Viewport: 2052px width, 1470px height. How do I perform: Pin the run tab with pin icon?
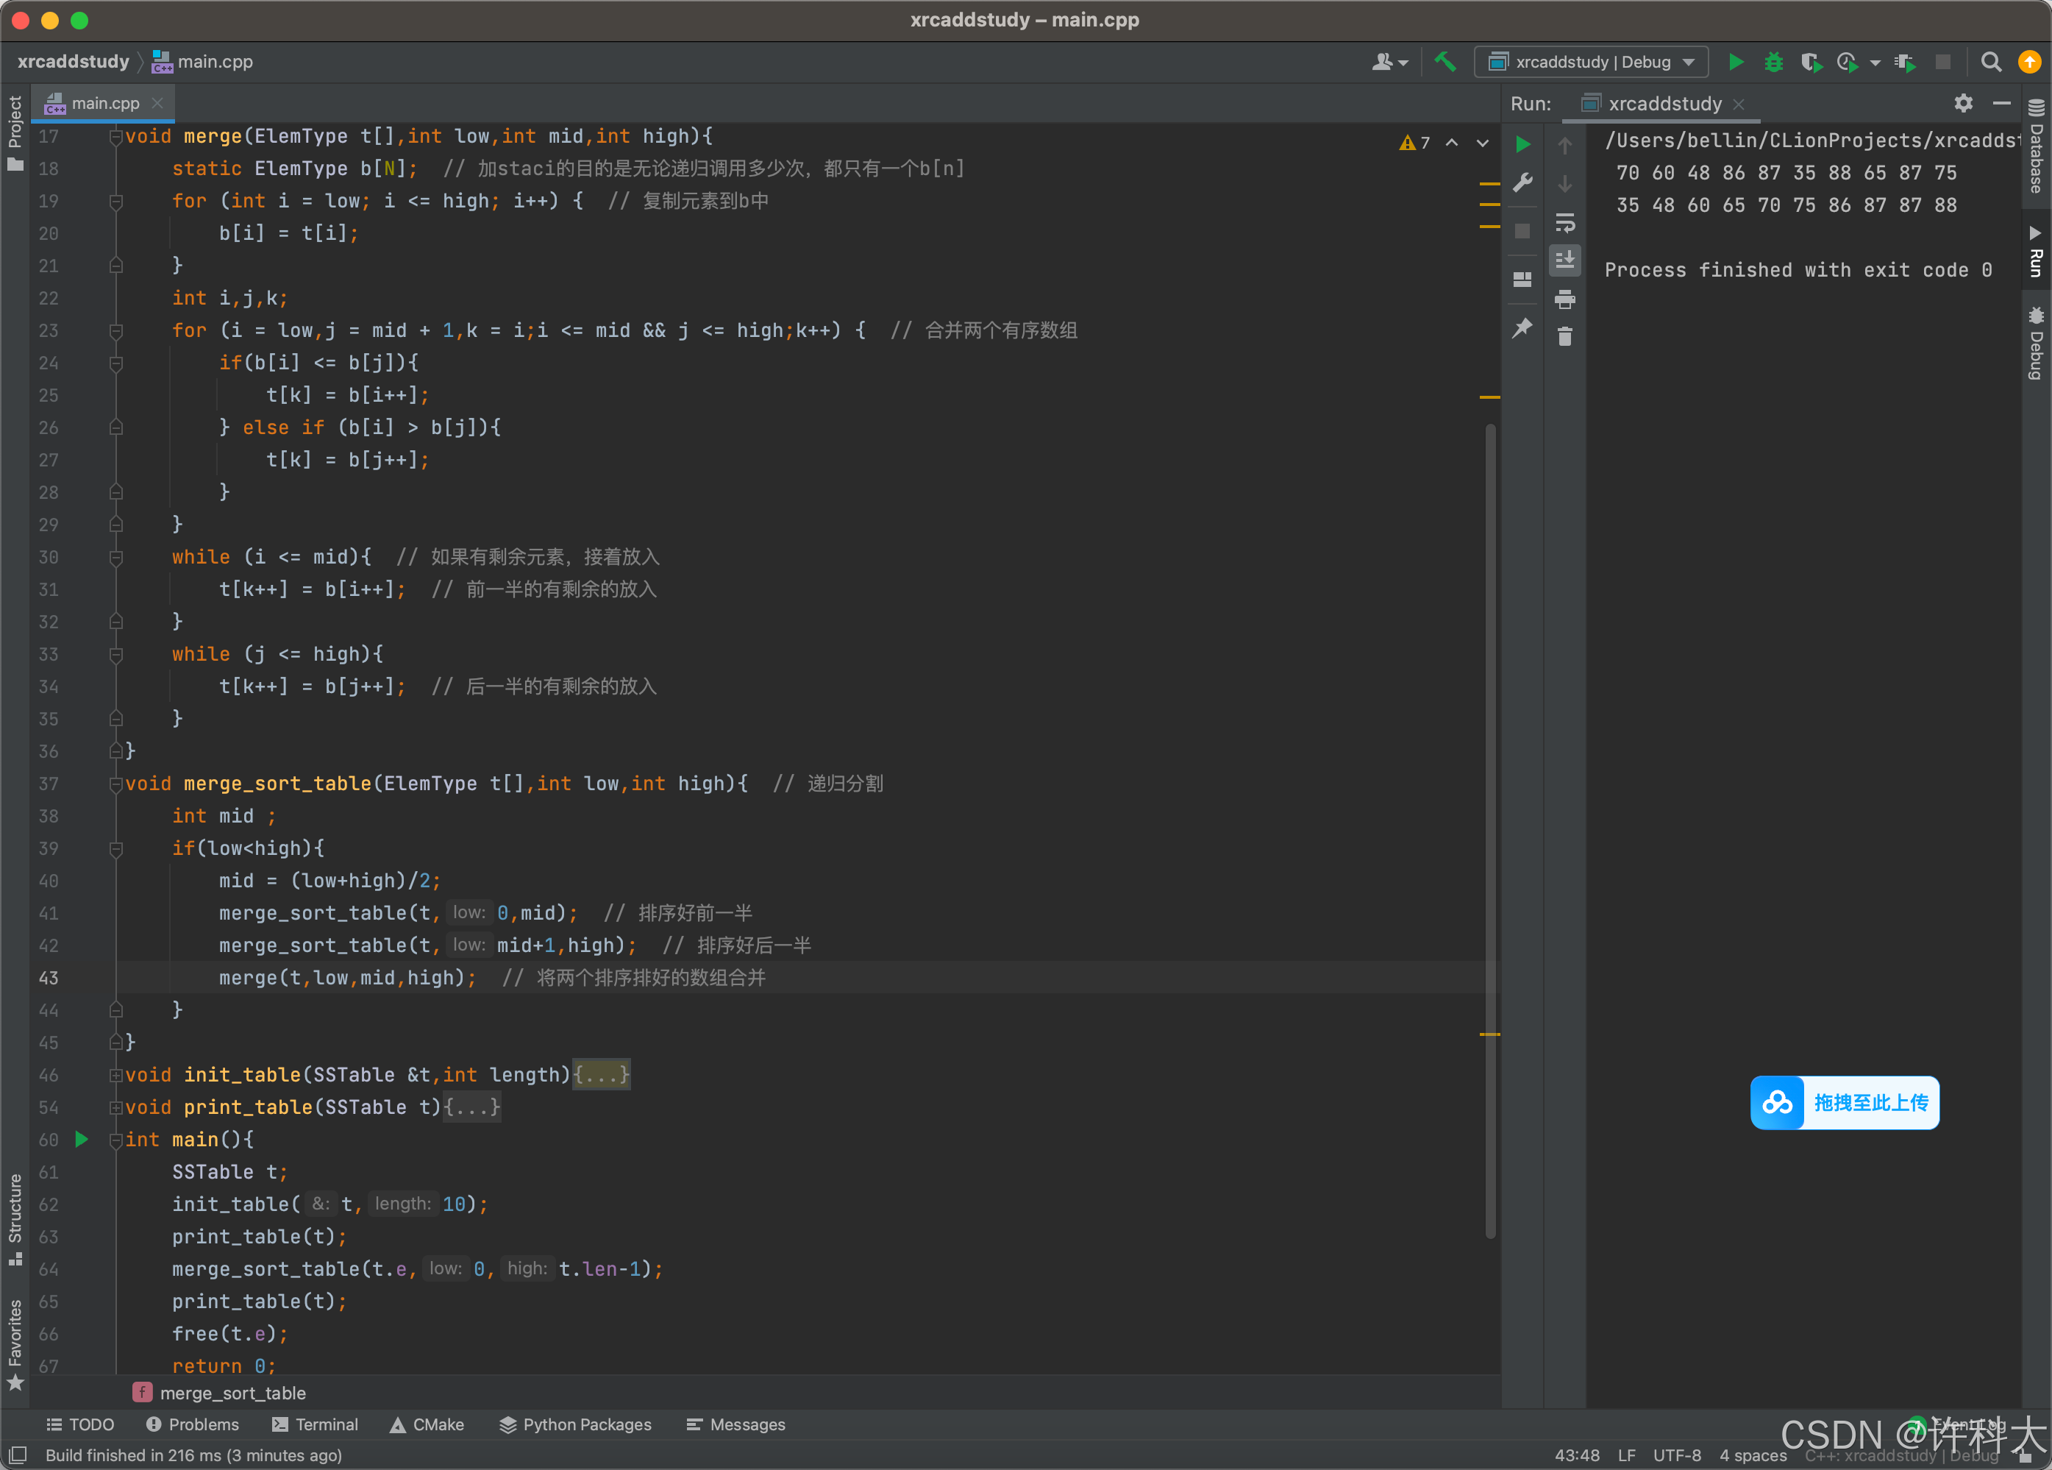(x=1522, y=327)
